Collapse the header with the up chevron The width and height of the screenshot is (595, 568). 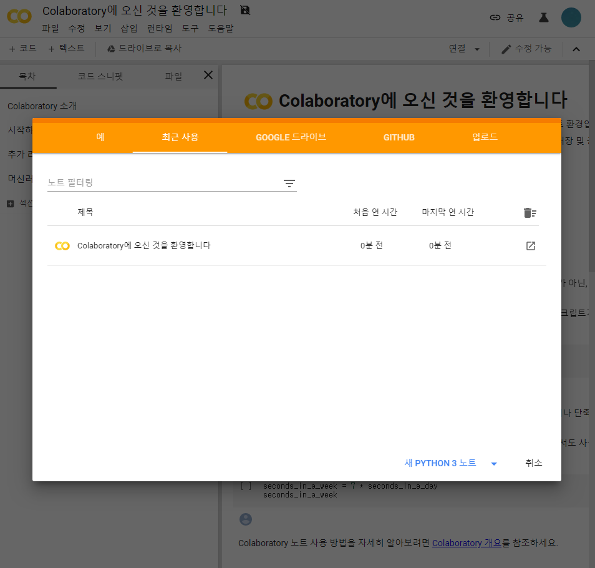576,49
